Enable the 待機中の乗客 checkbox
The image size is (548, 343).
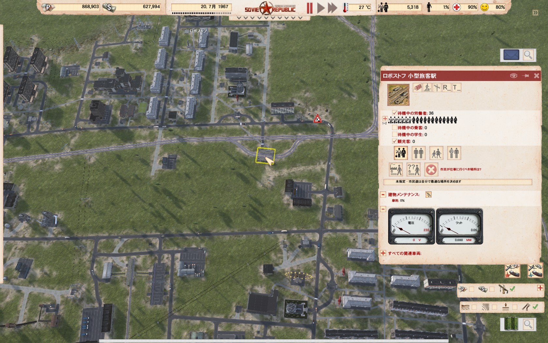(395, 128)
